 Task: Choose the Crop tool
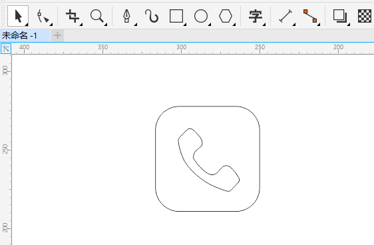click(x=73, y=16)
